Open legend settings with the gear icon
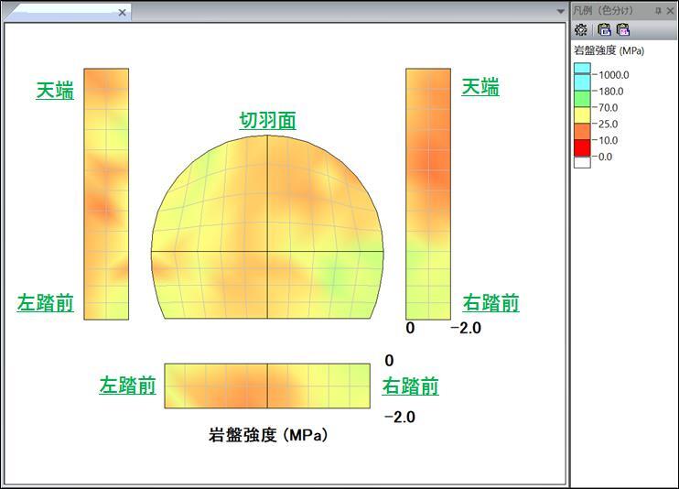This screenshot has width=679, height=489. point(581,30)
